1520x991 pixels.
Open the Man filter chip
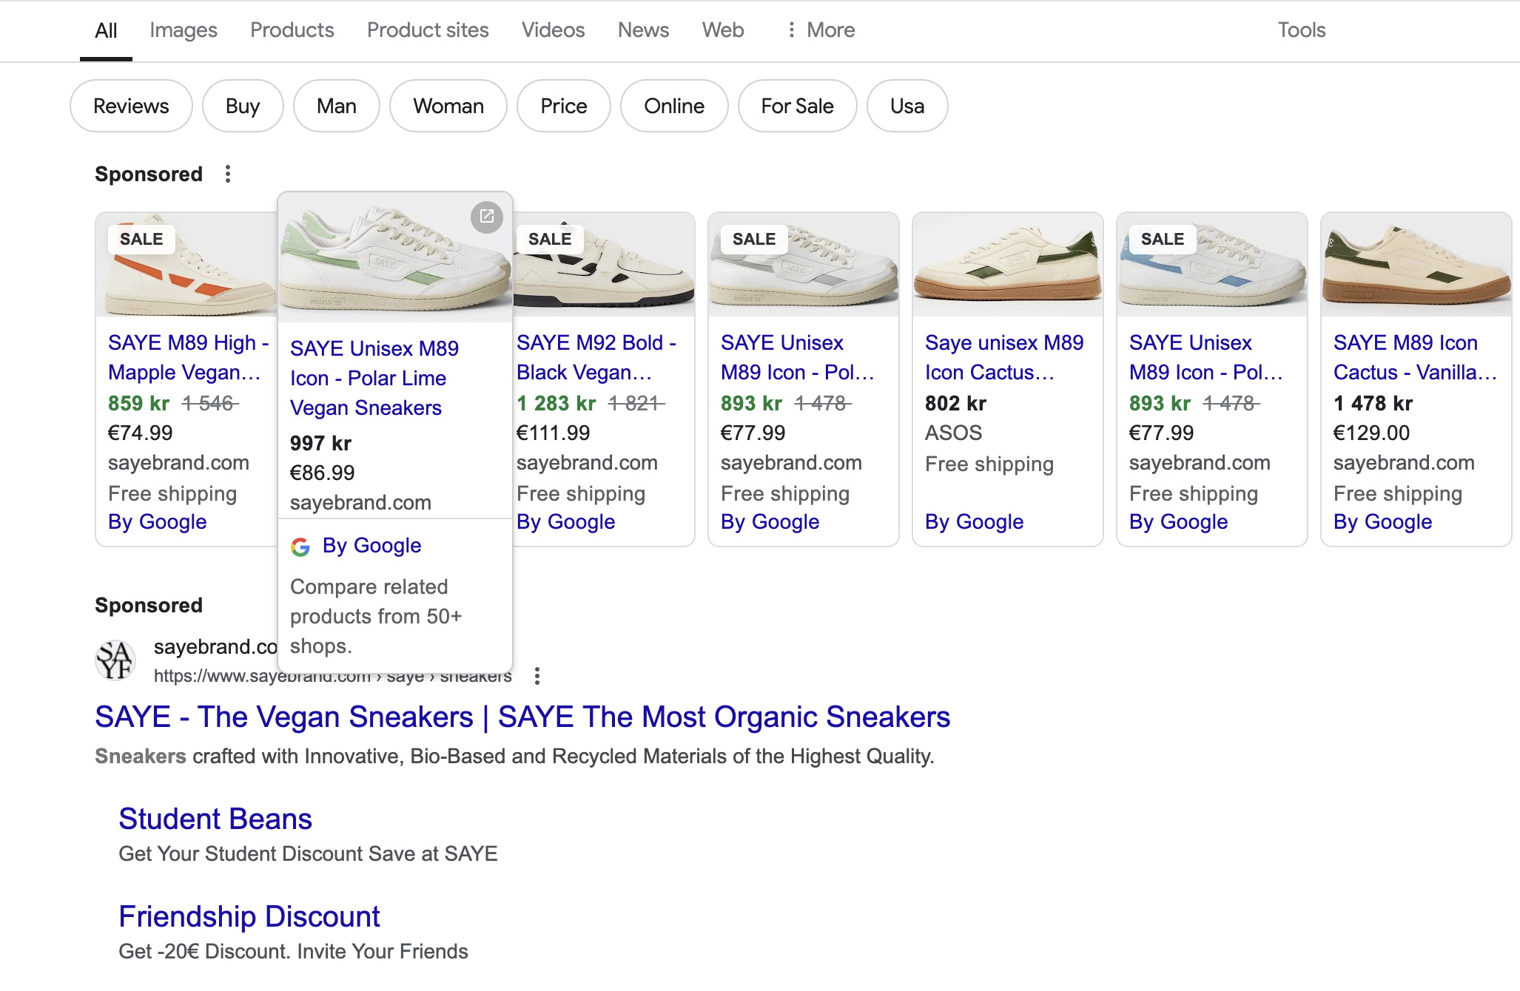tap(337, 106)
